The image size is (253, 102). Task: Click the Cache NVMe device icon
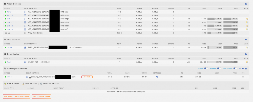25,48
